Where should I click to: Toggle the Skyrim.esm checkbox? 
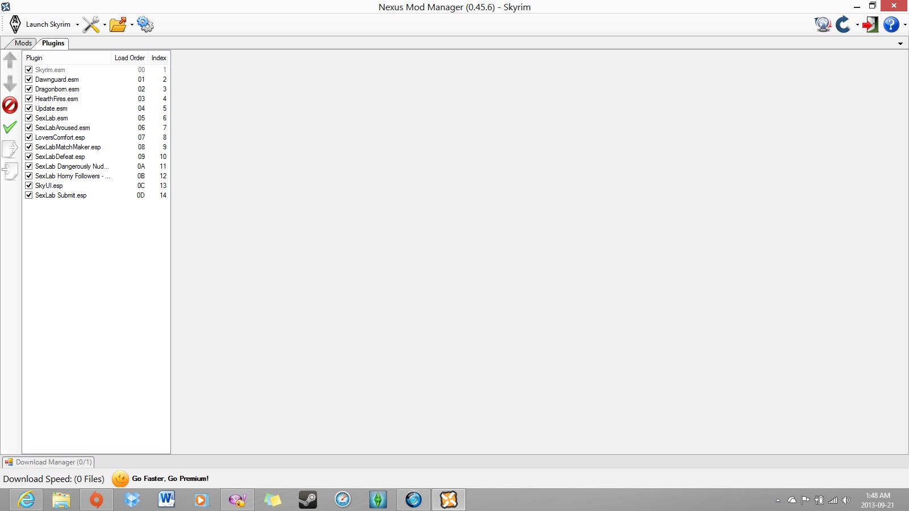point(29,70)
